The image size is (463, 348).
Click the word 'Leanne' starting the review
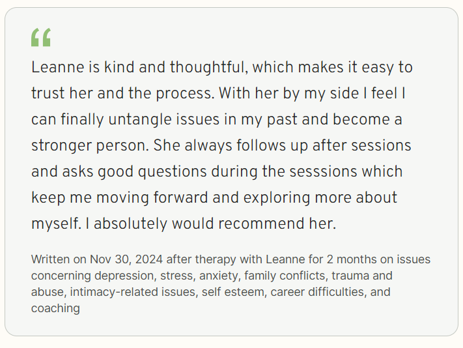(x=58, y=67)
